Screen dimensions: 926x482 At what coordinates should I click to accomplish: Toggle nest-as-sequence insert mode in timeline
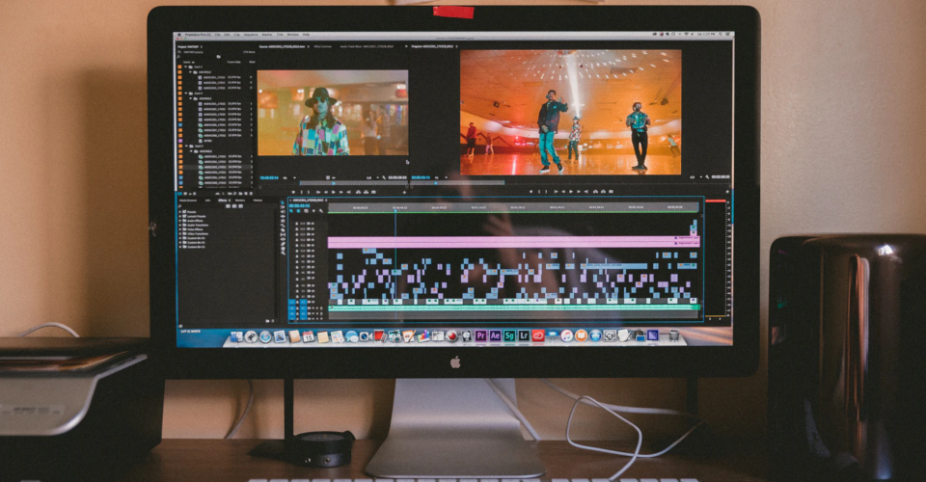[291, 210]
